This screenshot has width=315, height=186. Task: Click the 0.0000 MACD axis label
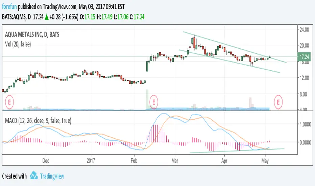pos(305,143)
